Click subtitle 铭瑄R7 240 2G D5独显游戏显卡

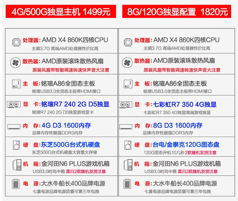coord(63,112)
